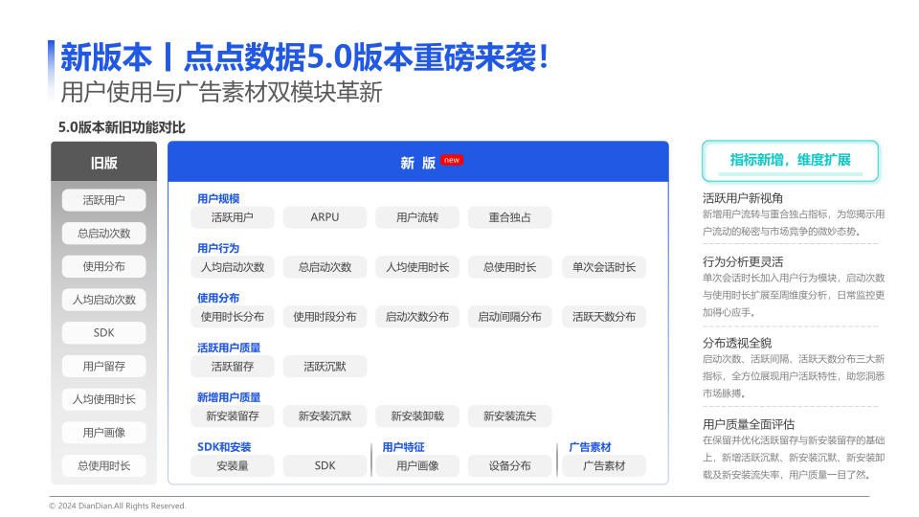The image size is (919, 517).
Task: Click the 启动间隔分布 pill
Action: 509,317
